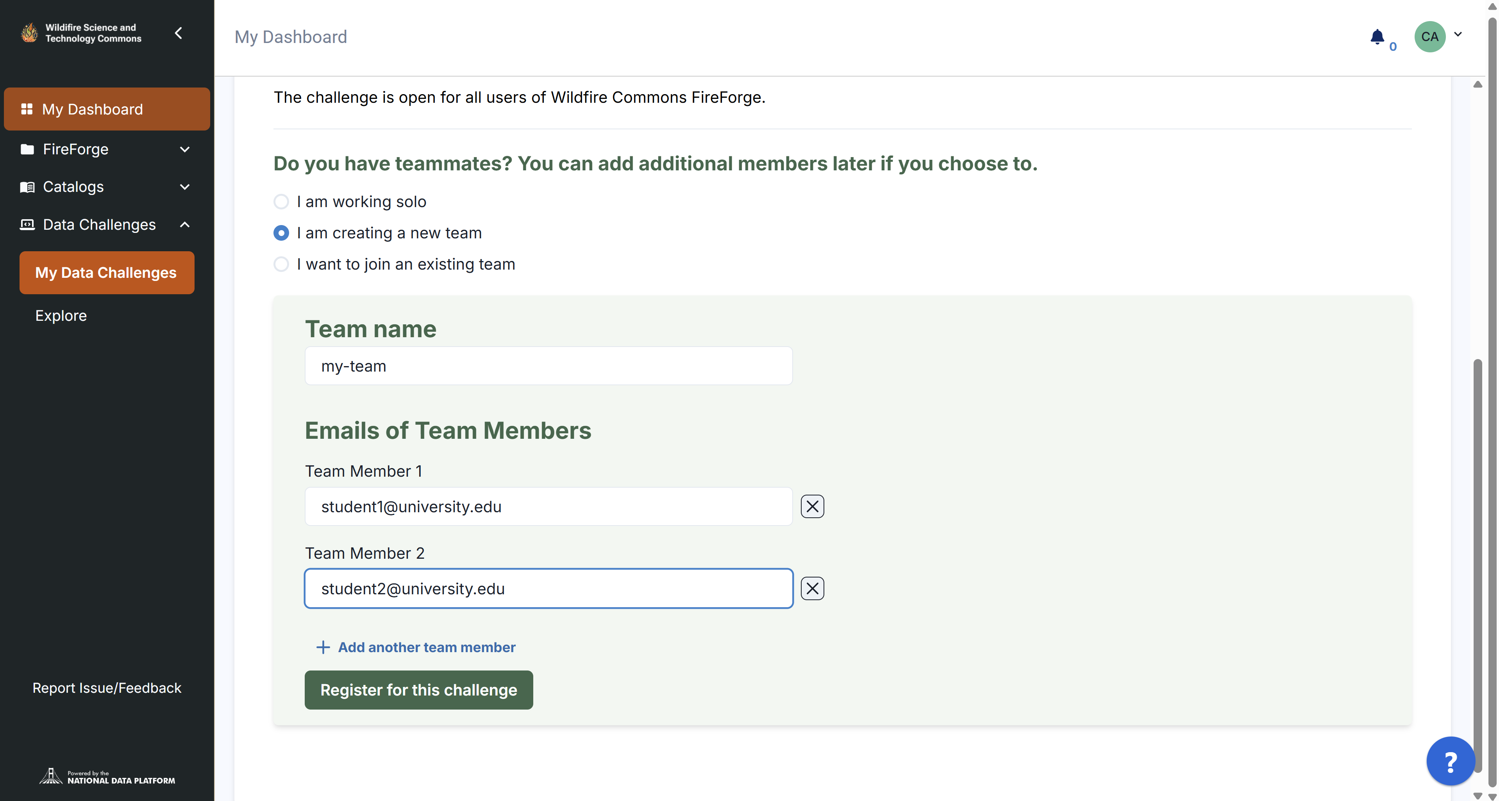The width and height of the screenshot is (1499, 801).
Task: Select 'I am working solo' option
Action: 281,201
